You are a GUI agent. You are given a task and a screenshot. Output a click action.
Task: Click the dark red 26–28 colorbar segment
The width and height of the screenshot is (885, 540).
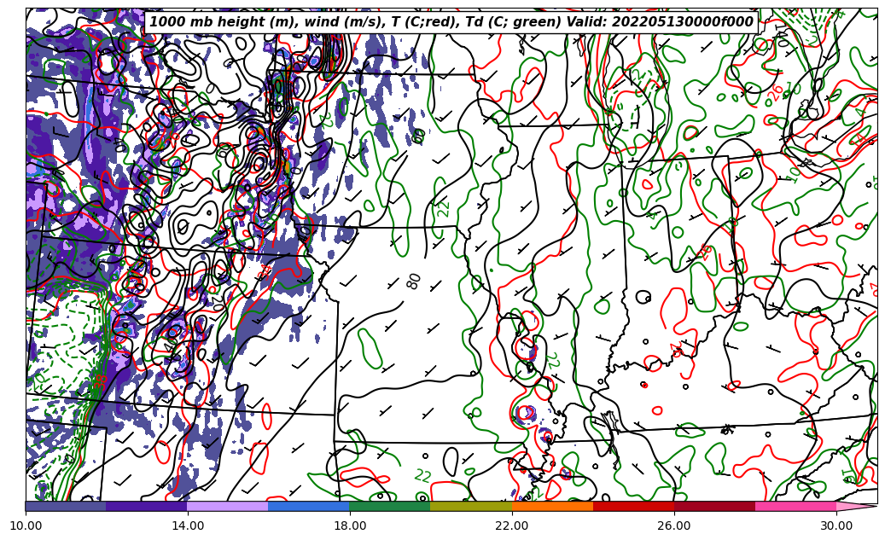point(714,506)
